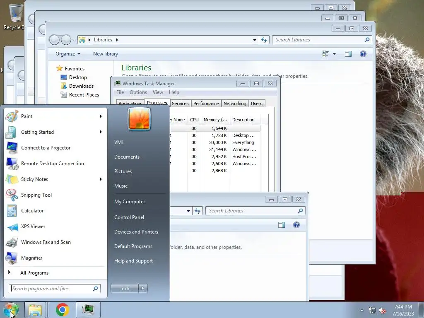Click the network icon in system tray
The height and width of the screenshot is (318, 424).
coord(372,311)
